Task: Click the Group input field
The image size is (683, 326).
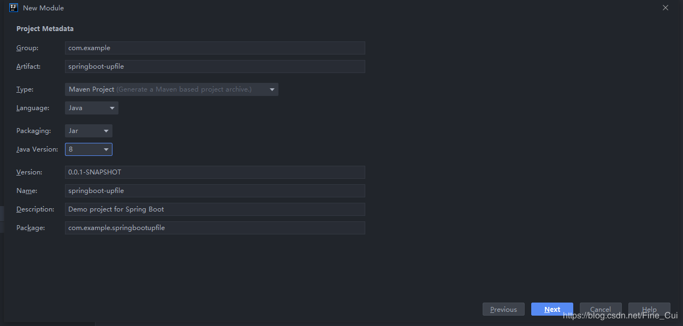Action: [215, 48]
